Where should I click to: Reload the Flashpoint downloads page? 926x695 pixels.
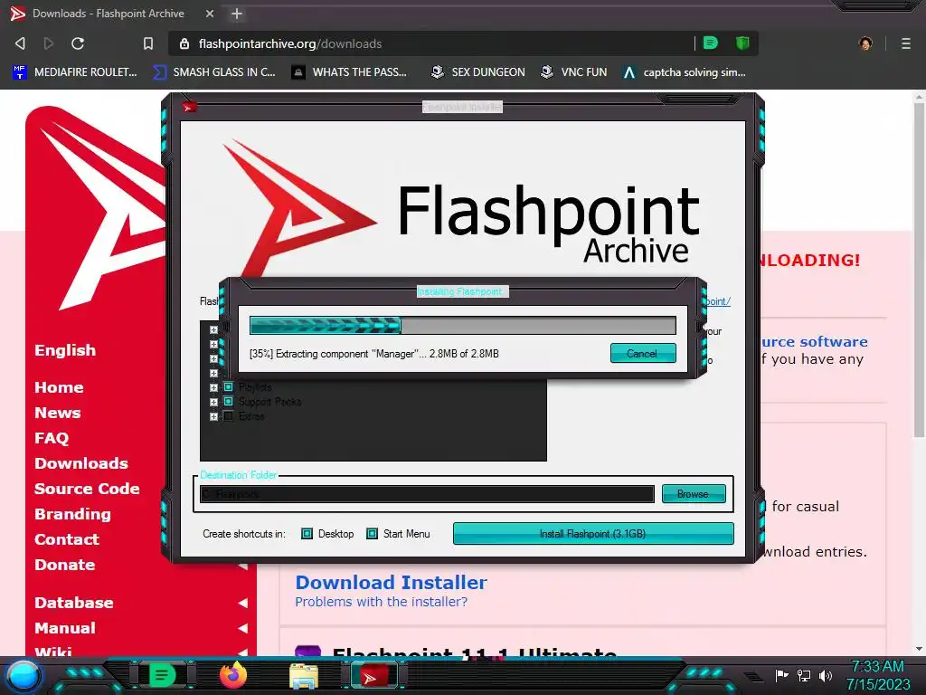[78, 43]
